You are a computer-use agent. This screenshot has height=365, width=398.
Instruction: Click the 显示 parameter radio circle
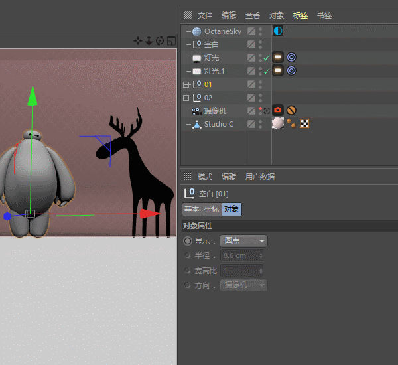coord(188,241)
